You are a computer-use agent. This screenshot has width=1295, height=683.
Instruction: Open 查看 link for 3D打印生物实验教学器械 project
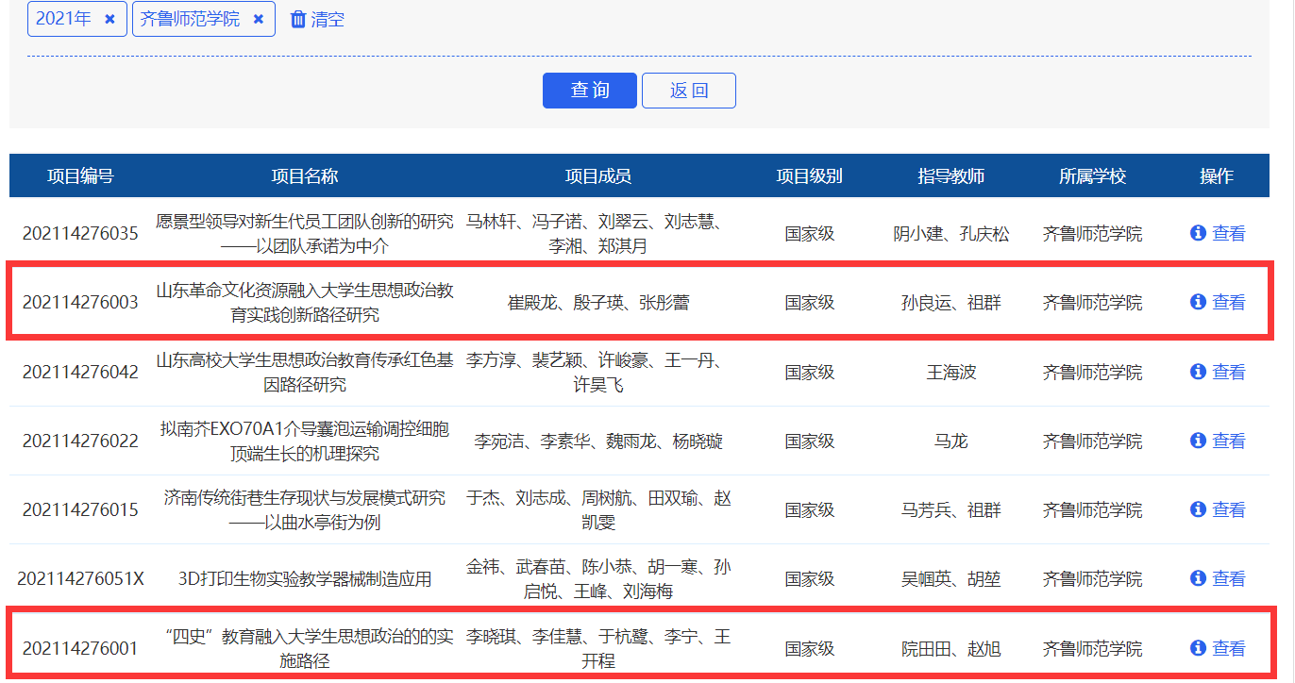(x=1228, y=578)
